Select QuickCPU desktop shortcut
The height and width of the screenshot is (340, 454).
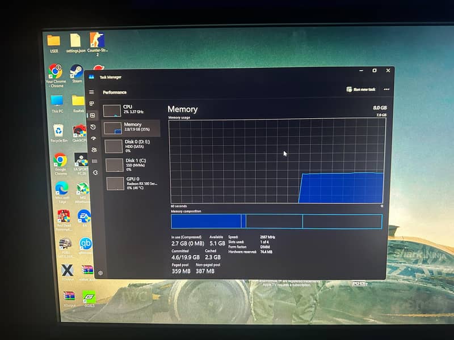point(79,133)
